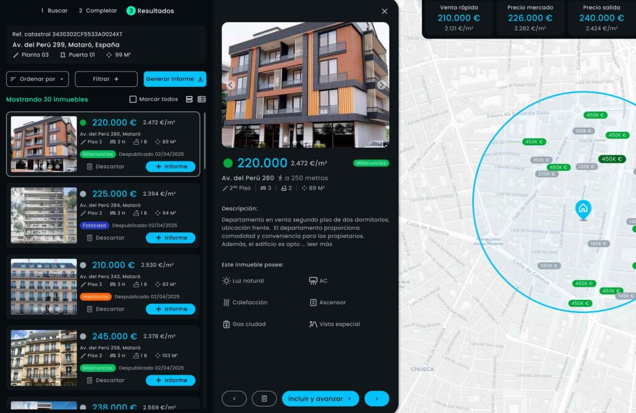Toggle green status dot on 220.000 € listing
The height and width of the screenshot is (413, 636).
(83, 123)
